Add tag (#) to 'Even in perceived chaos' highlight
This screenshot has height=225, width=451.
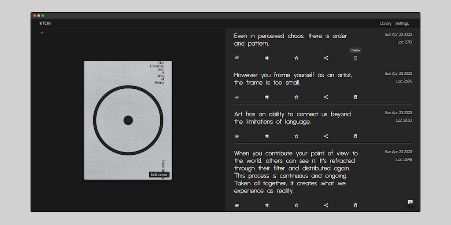266,58
